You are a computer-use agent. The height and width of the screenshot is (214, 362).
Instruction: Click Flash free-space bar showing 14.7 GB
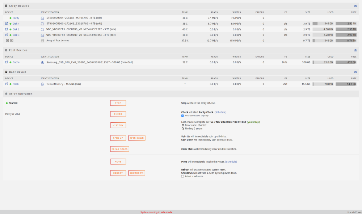(346, 84)
